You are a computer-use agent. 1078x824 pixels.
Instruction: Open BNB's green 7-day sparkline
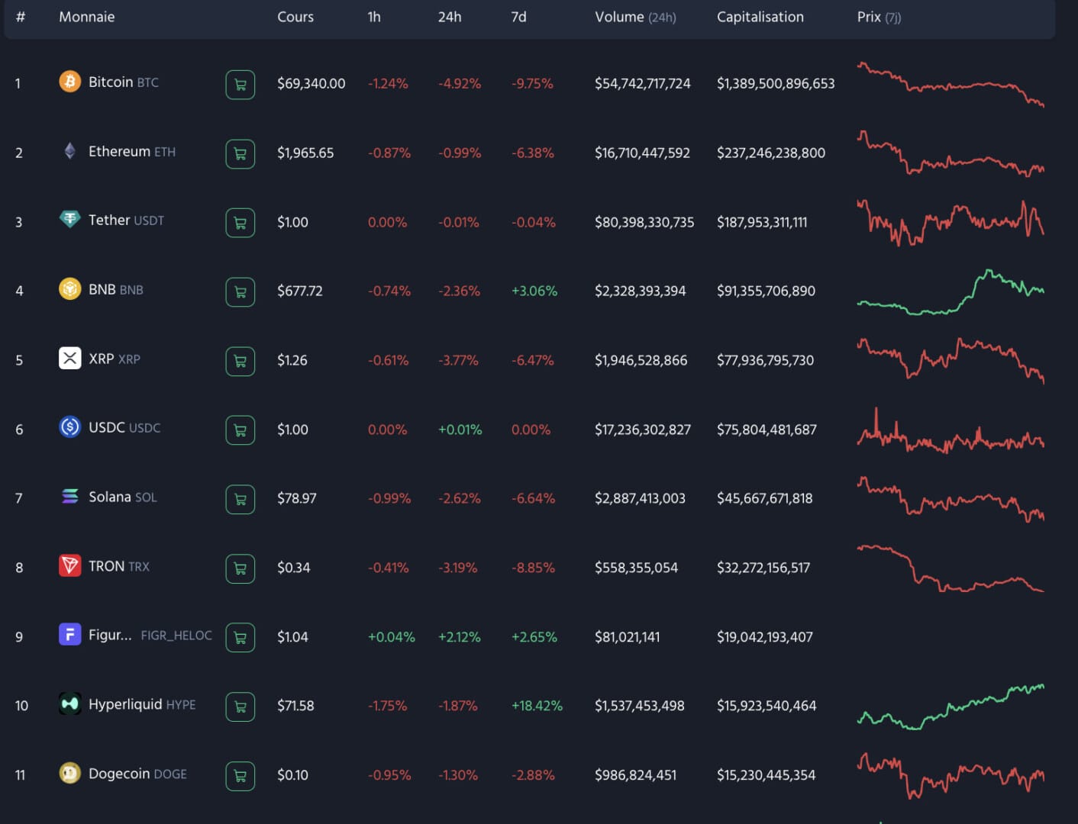click(951, 291)
